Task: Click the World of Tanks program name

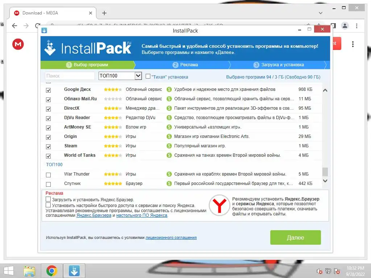Action: click(80, 155)
